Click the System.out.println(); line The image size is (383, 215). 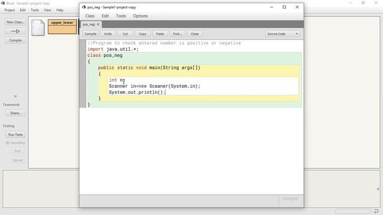(x=137, y=93)
